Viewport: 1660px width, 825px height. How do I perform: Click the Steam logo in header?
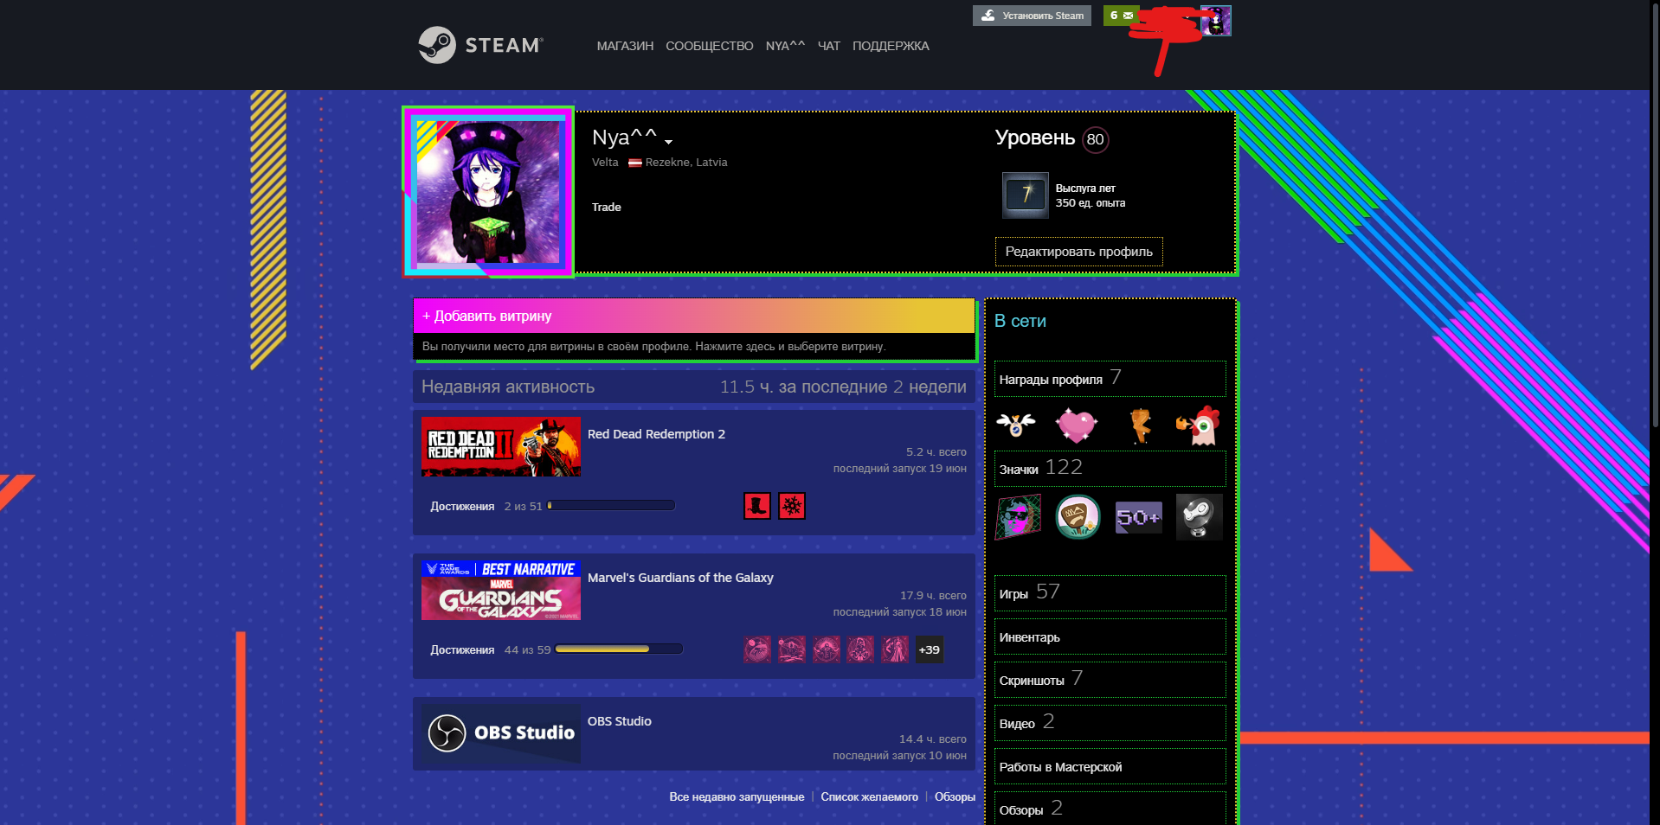click(481, 45)
